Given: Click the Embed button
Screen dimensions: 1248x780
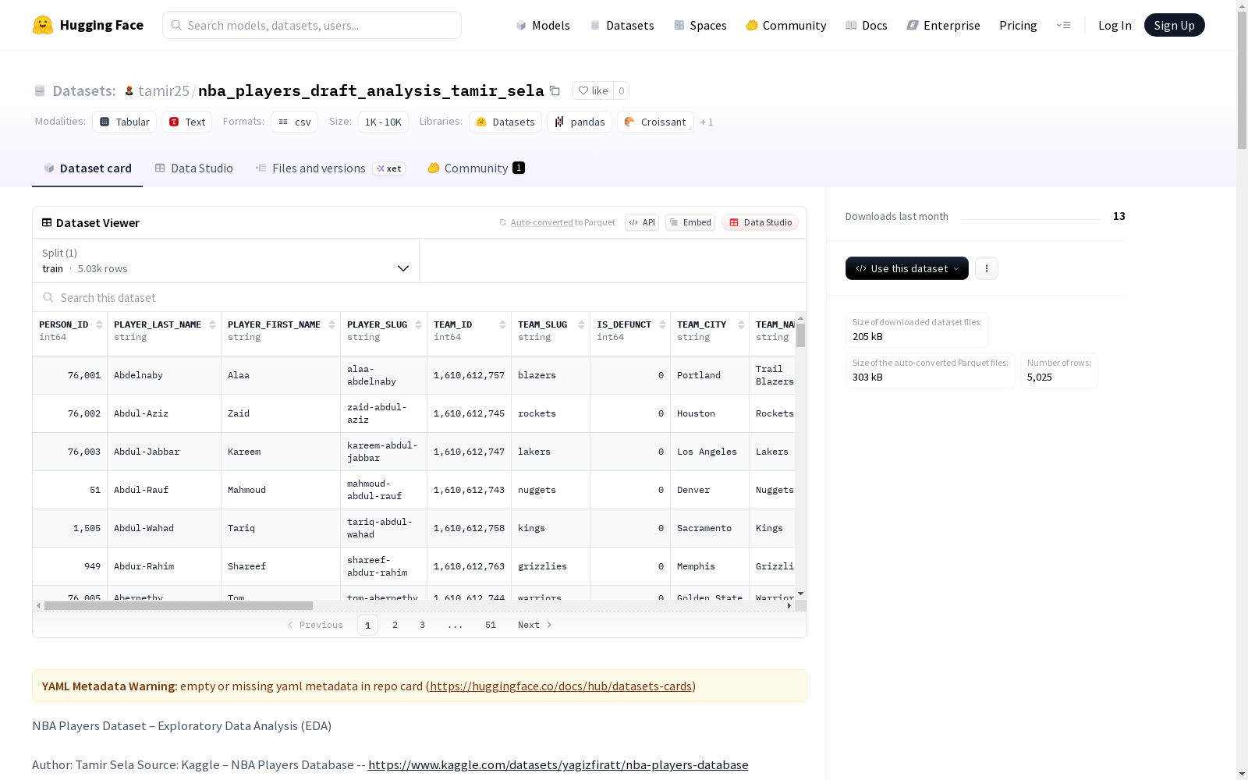Looking at the screenshot, I should [690, 222].
